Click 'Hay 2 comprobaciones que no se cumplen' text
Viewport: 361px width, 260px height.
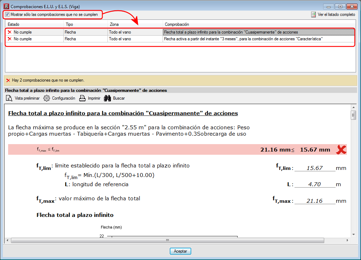[x=48, y=80]
